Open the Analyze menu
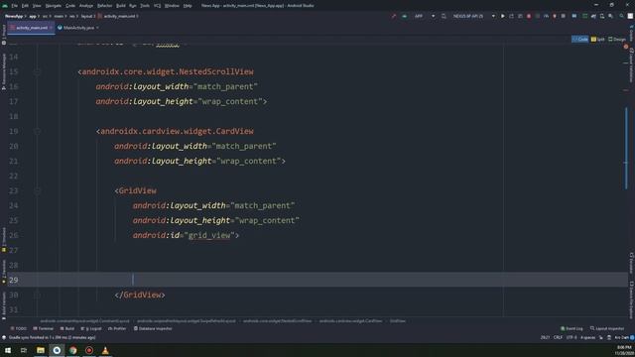 [x=86, y=6]
